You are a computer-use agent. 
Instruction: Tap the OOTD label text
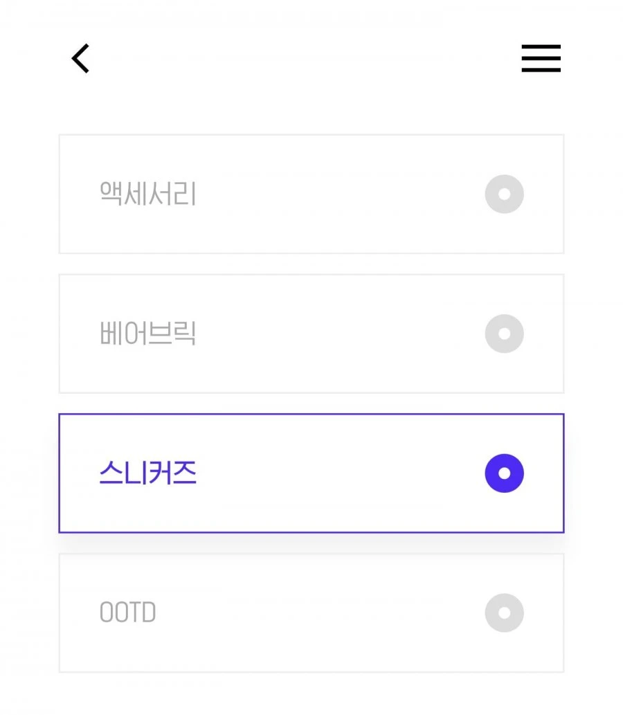(127, 612)
